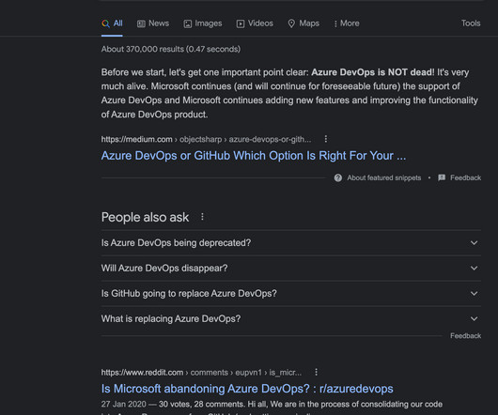This screenshot has height=415, width=498.
Task: Click Feedback below People also ask
Action: (x=465, y=336)
